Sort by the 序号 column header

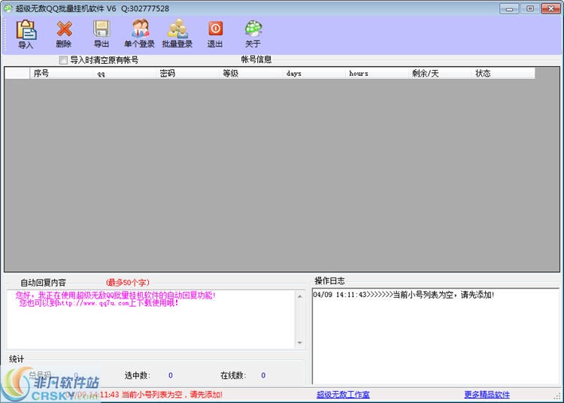tap(61, 74)
